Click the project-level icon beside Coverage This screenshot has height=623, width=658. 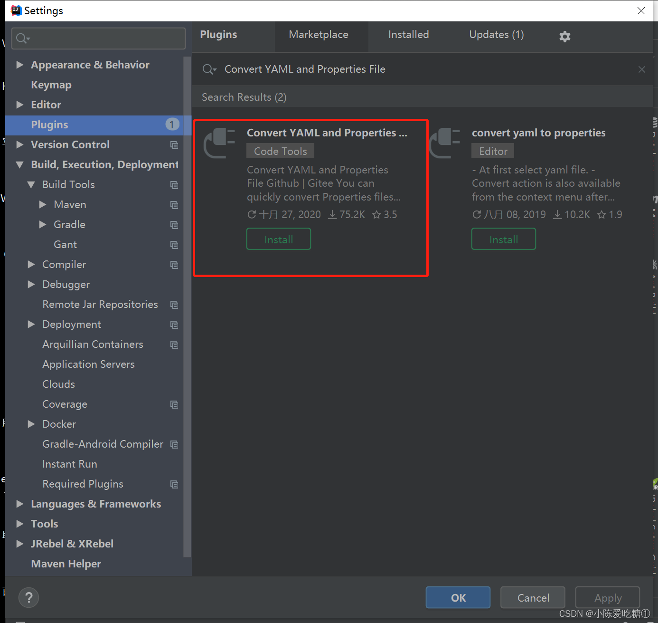coord(174,404)
